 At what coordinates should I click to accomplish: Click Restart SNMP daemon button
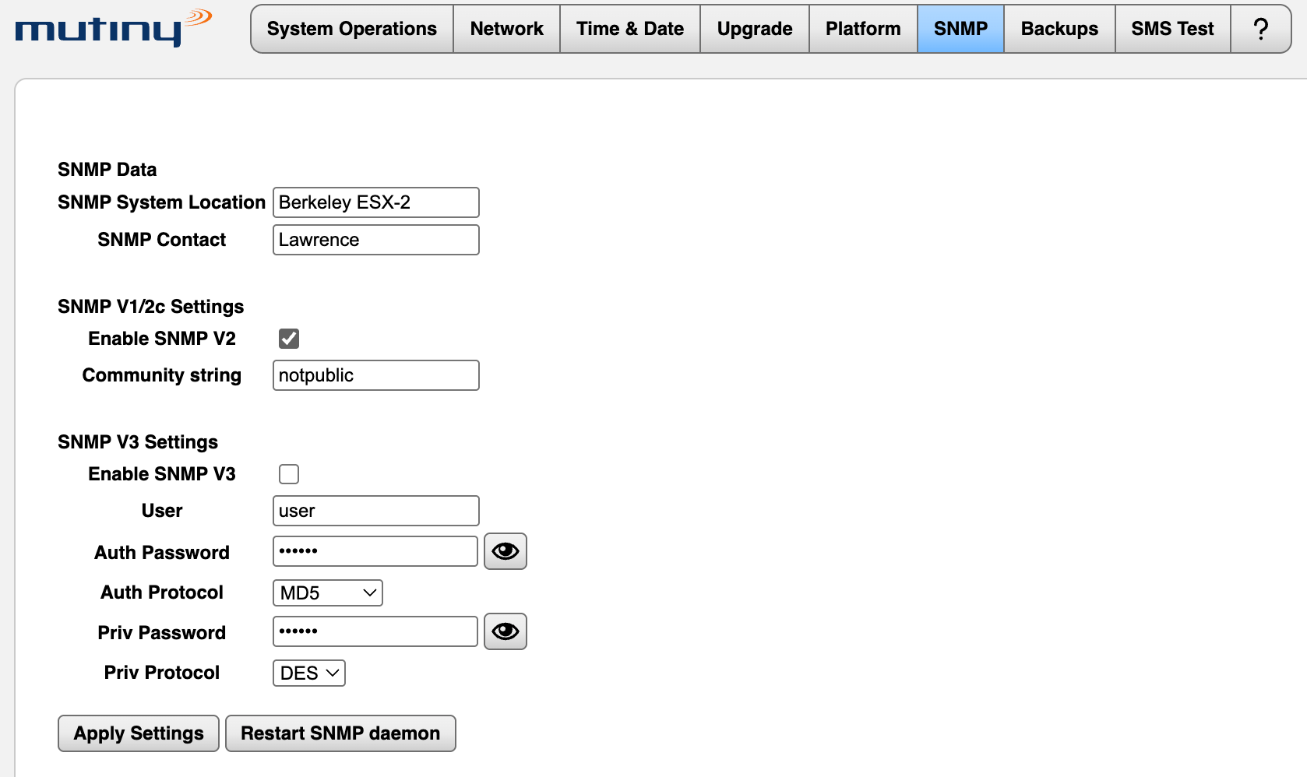point(340,733)
